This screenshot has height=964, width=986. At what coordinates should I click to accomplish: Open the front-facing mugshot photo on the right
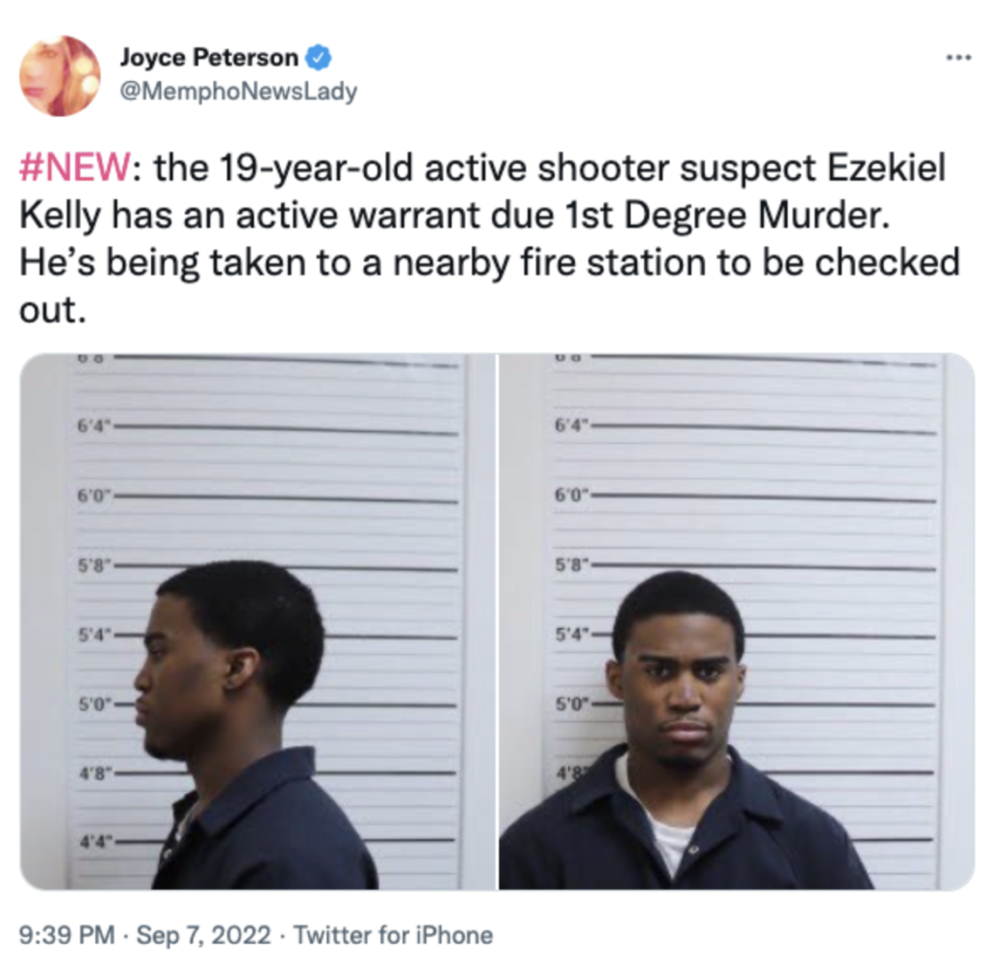pos(737,621)
